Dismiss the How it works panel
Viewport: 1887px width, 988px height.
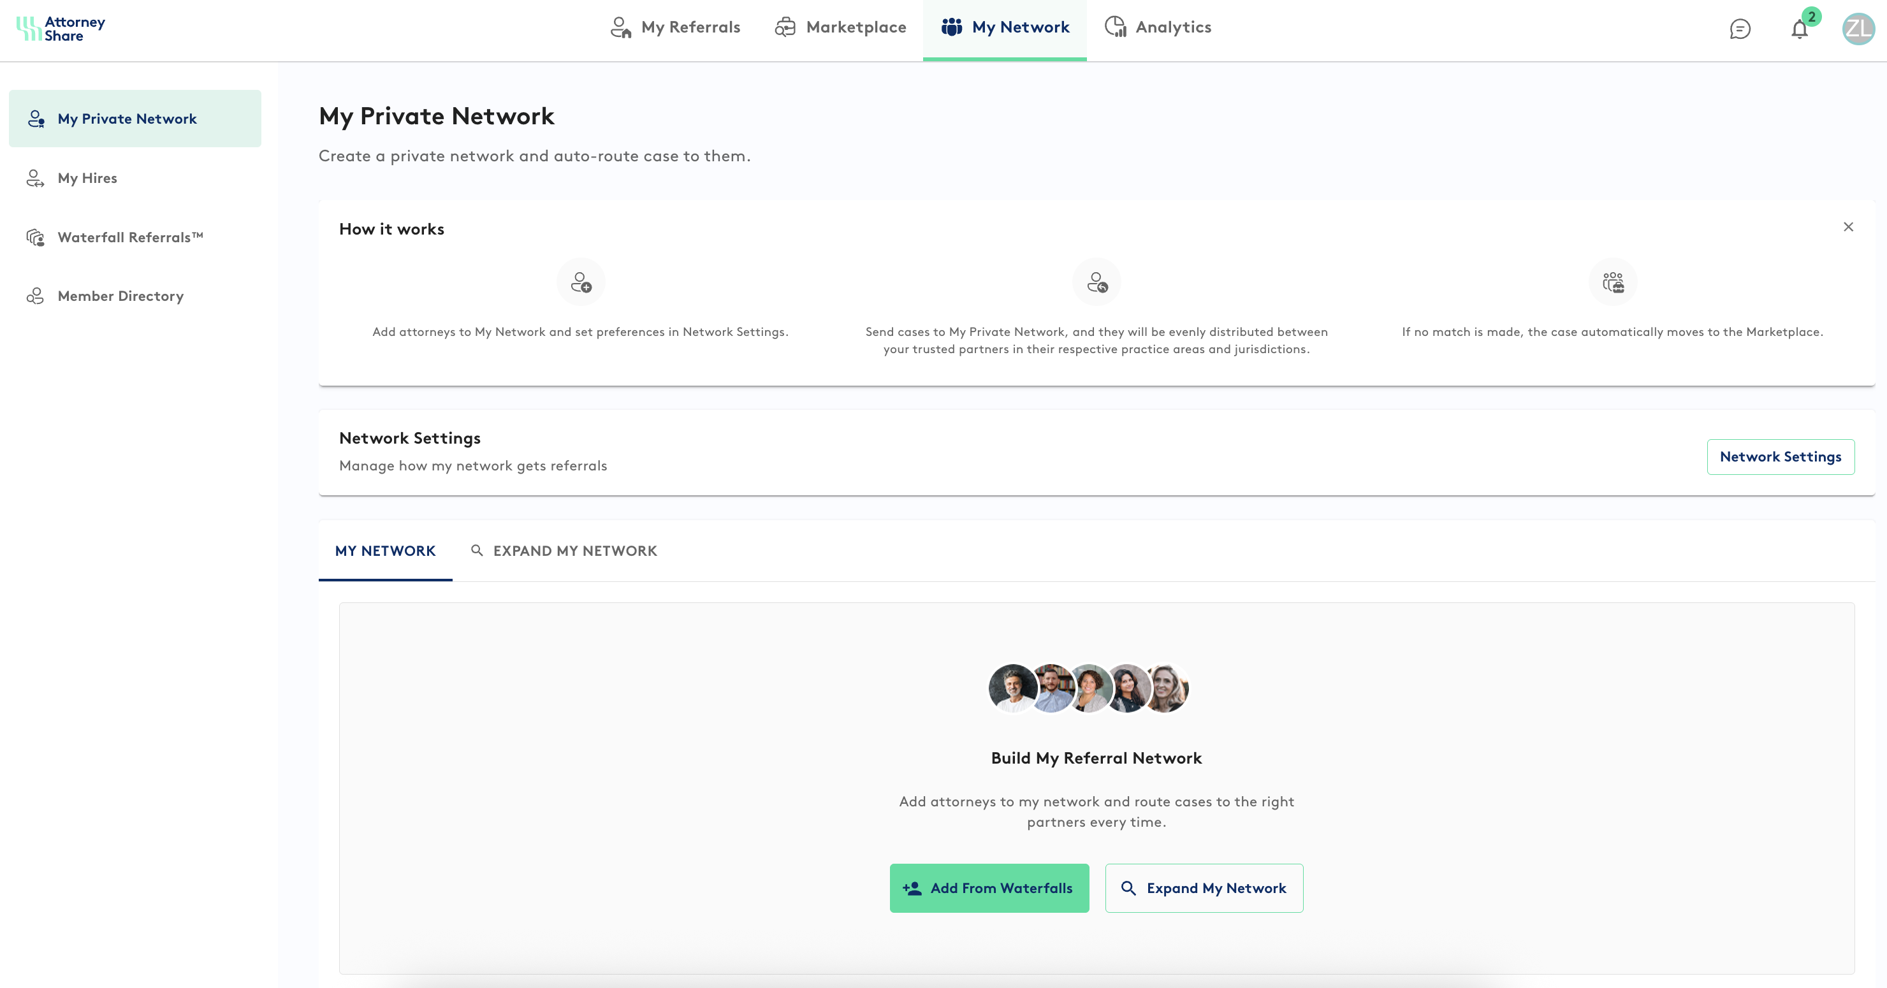pyautogui.click(x=1848, y=227)
